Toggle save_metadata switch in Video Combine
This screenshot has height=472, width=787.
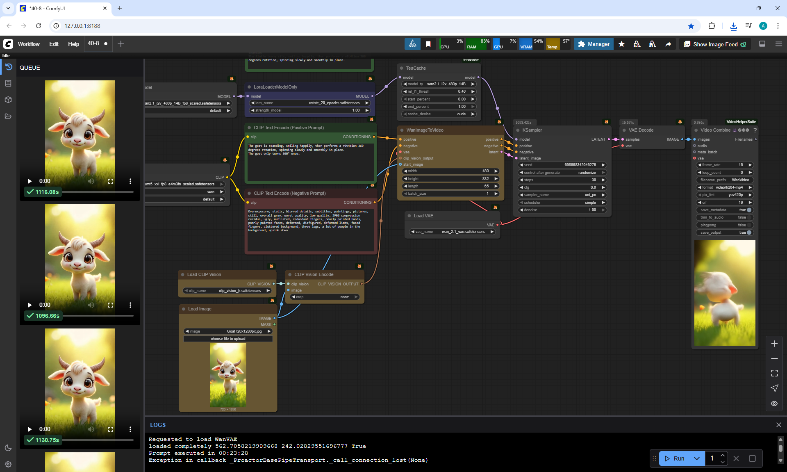(749, 210)
